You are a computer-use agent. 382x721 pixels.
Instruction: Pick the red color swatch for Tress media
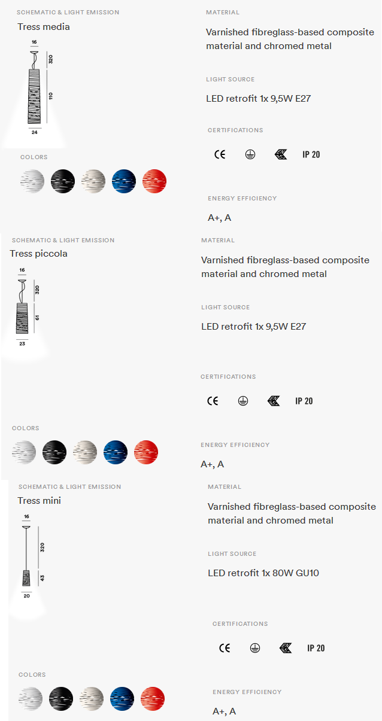click(x=154, y=181)
